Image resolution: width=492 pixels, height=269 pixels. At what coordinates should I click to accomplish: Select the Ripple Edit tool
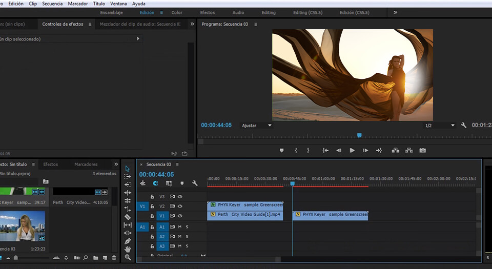pos(128,193)
